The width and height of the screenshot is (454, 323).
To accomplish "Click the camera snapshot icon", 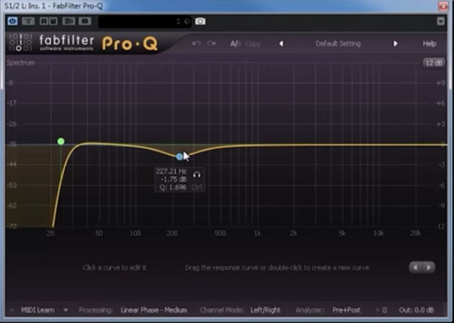I will tap(200, 21).
